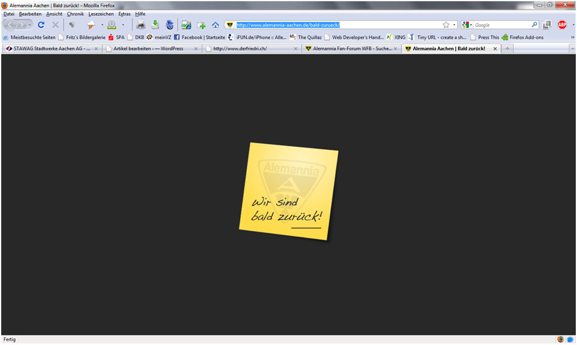This screenshot has width=577, height=345.
Task: Open the meinVZ bookmark
Action: pyautogui.click(x=159, y=38)
